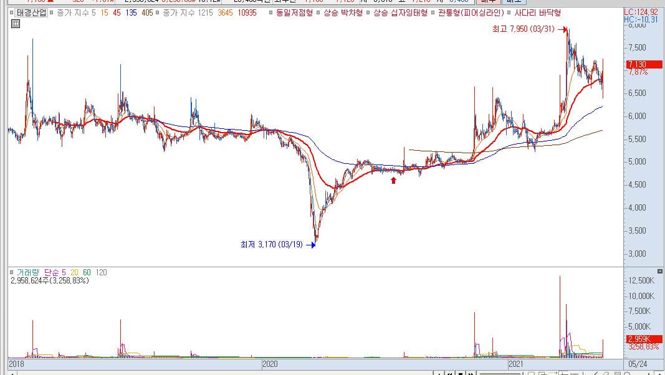Click the 12,500K volume axis label
This screenshot has width=665, height=375.
[641, 280]
